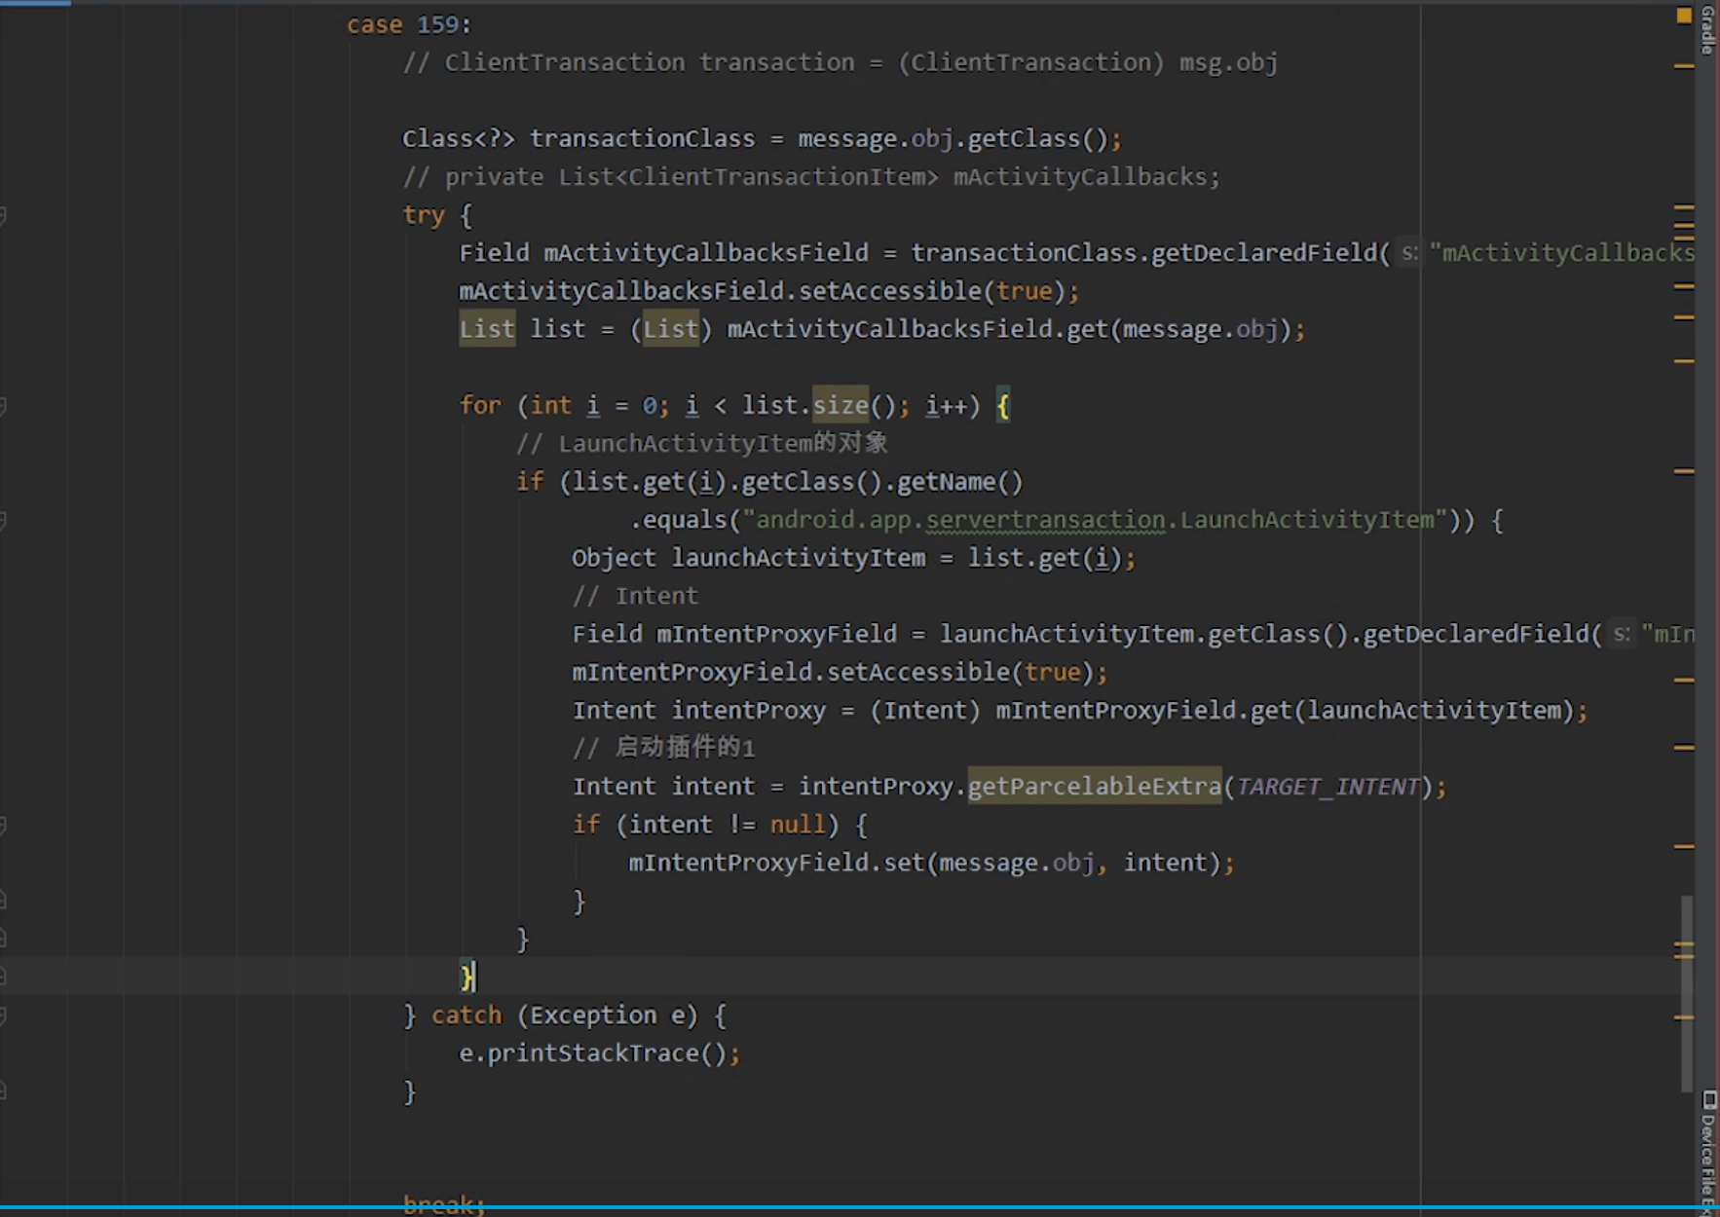
Task: Click the highlighted 'getParcelableExtra' method
Action: point(1094,787)
